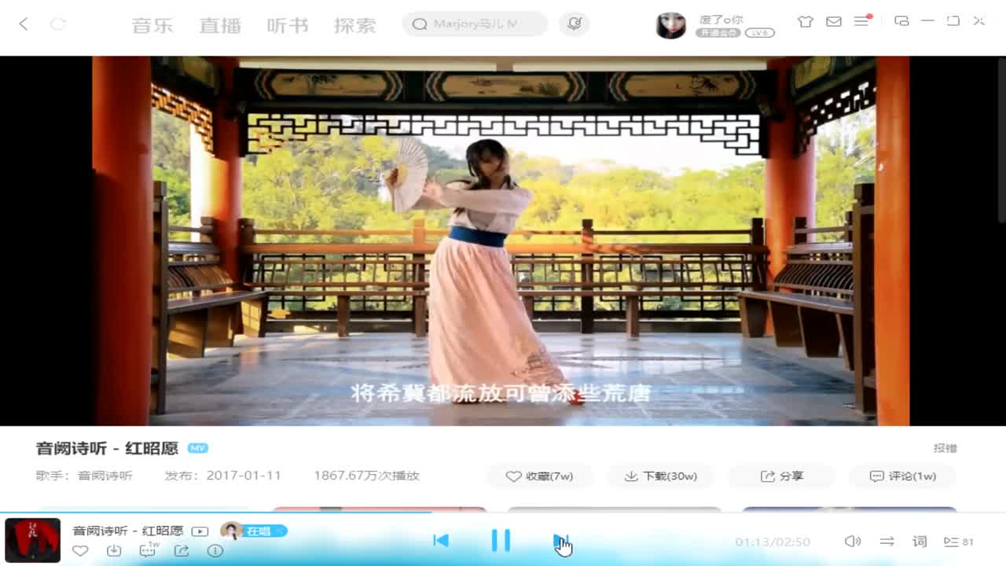Viewport: 1006px width, 566px height.
Task: Favorite the MV with 收藏(7w)
Action: click(540, 476)
